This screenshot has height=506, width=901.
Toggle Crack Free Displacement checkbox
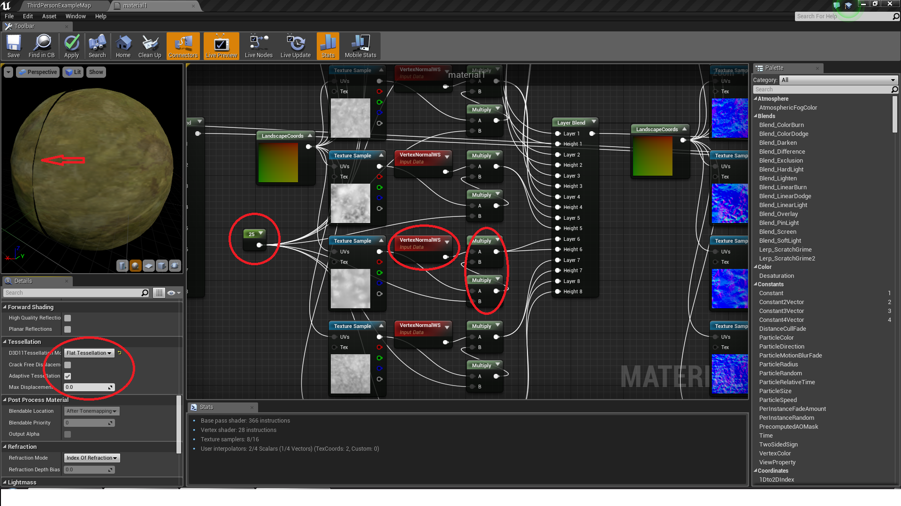pyautogui.click(x=68, y=365)
